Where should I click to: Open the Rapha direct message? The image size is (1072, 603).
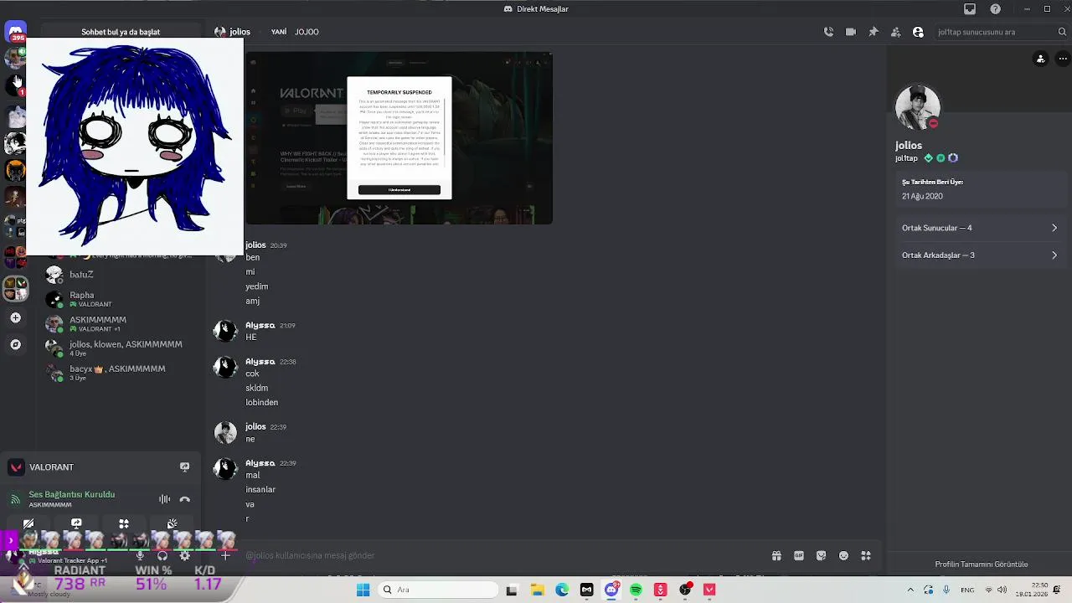pyautogui.click(x=122, y=299)
